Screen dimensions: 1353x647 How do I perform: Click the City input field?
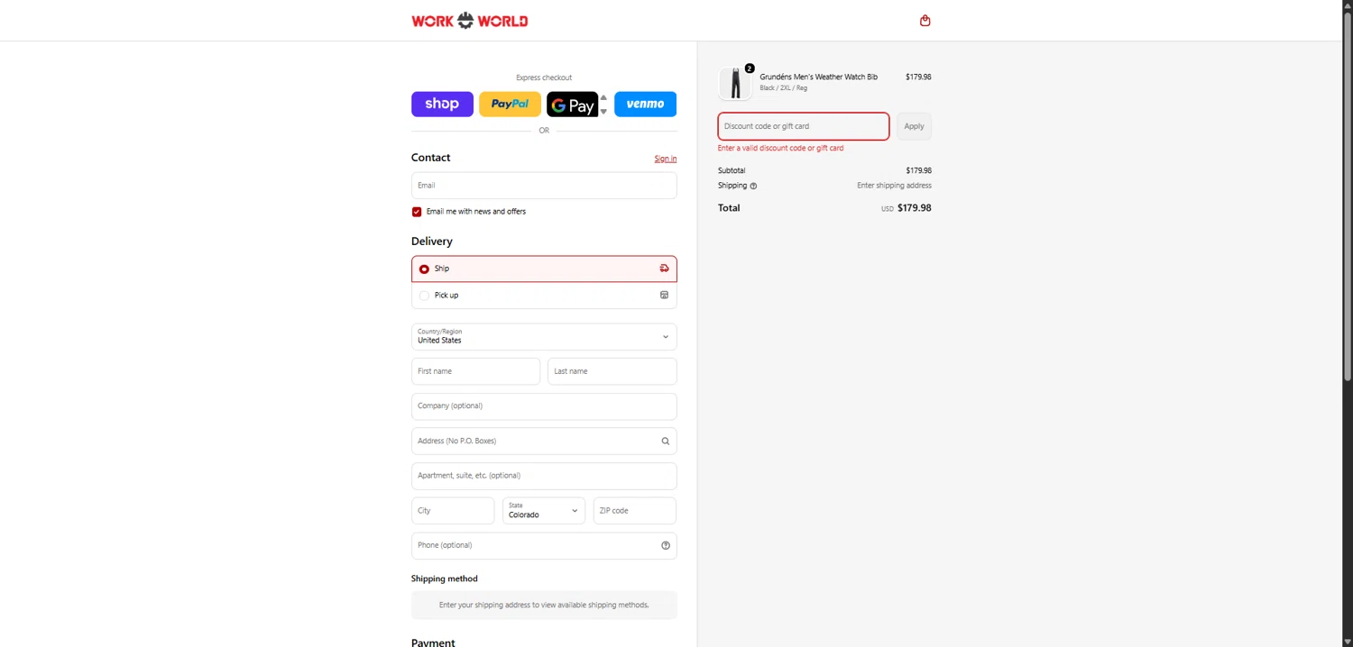click(x=453, y=511)
